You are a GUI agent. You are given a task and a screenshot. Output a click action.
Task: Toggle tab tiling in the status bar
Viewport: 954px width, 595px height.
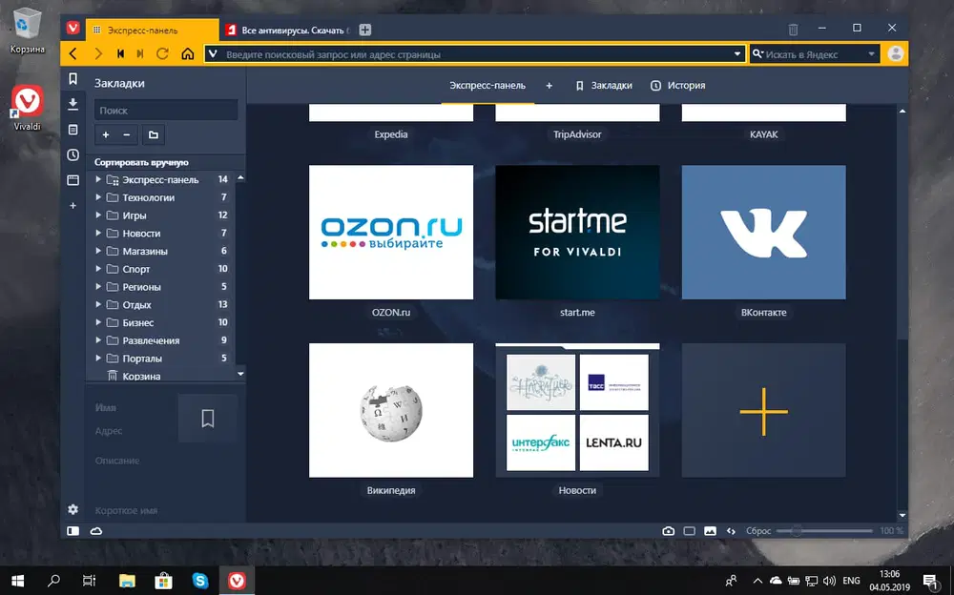click(690, 531)
